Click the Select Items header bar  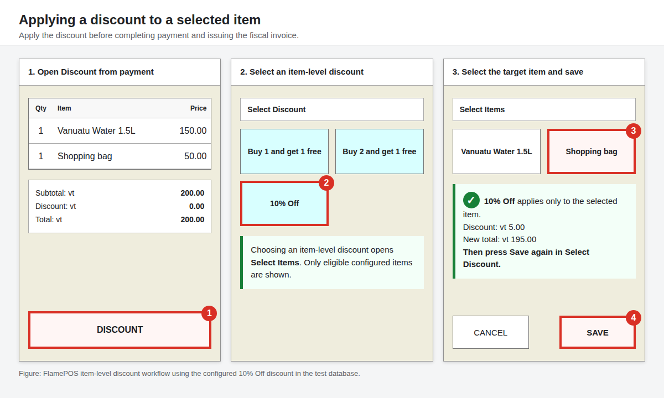pos(544,109)
